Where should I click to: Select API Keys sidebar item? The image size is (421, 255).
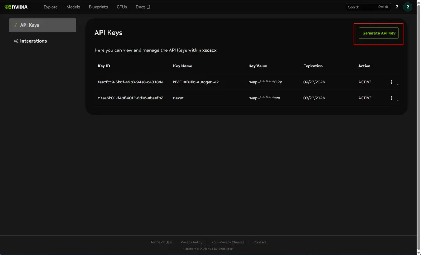pyautogui.click(x=42, y=25)
